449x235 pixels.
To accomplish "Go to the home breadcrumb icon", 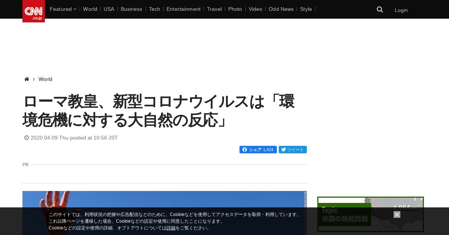I will click(x=27, y=79).
